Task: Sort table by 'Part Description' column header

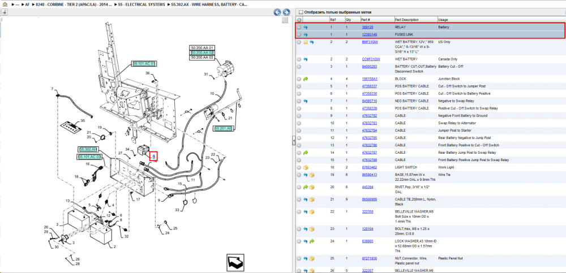Action: pyautogui.click(x=407, y=19)
